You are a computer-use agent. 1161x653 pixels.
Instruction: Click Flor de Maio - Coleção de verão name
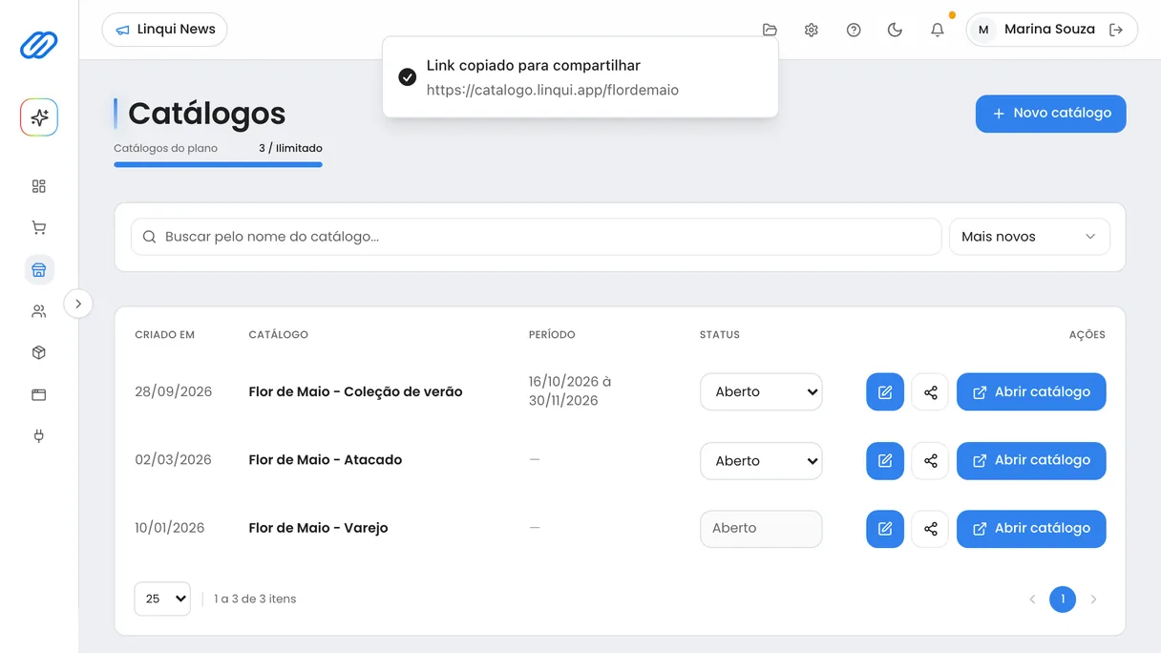[x=355, y=391]
